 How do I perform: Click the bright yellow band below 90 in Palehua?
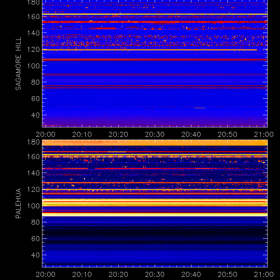[155, 215]
